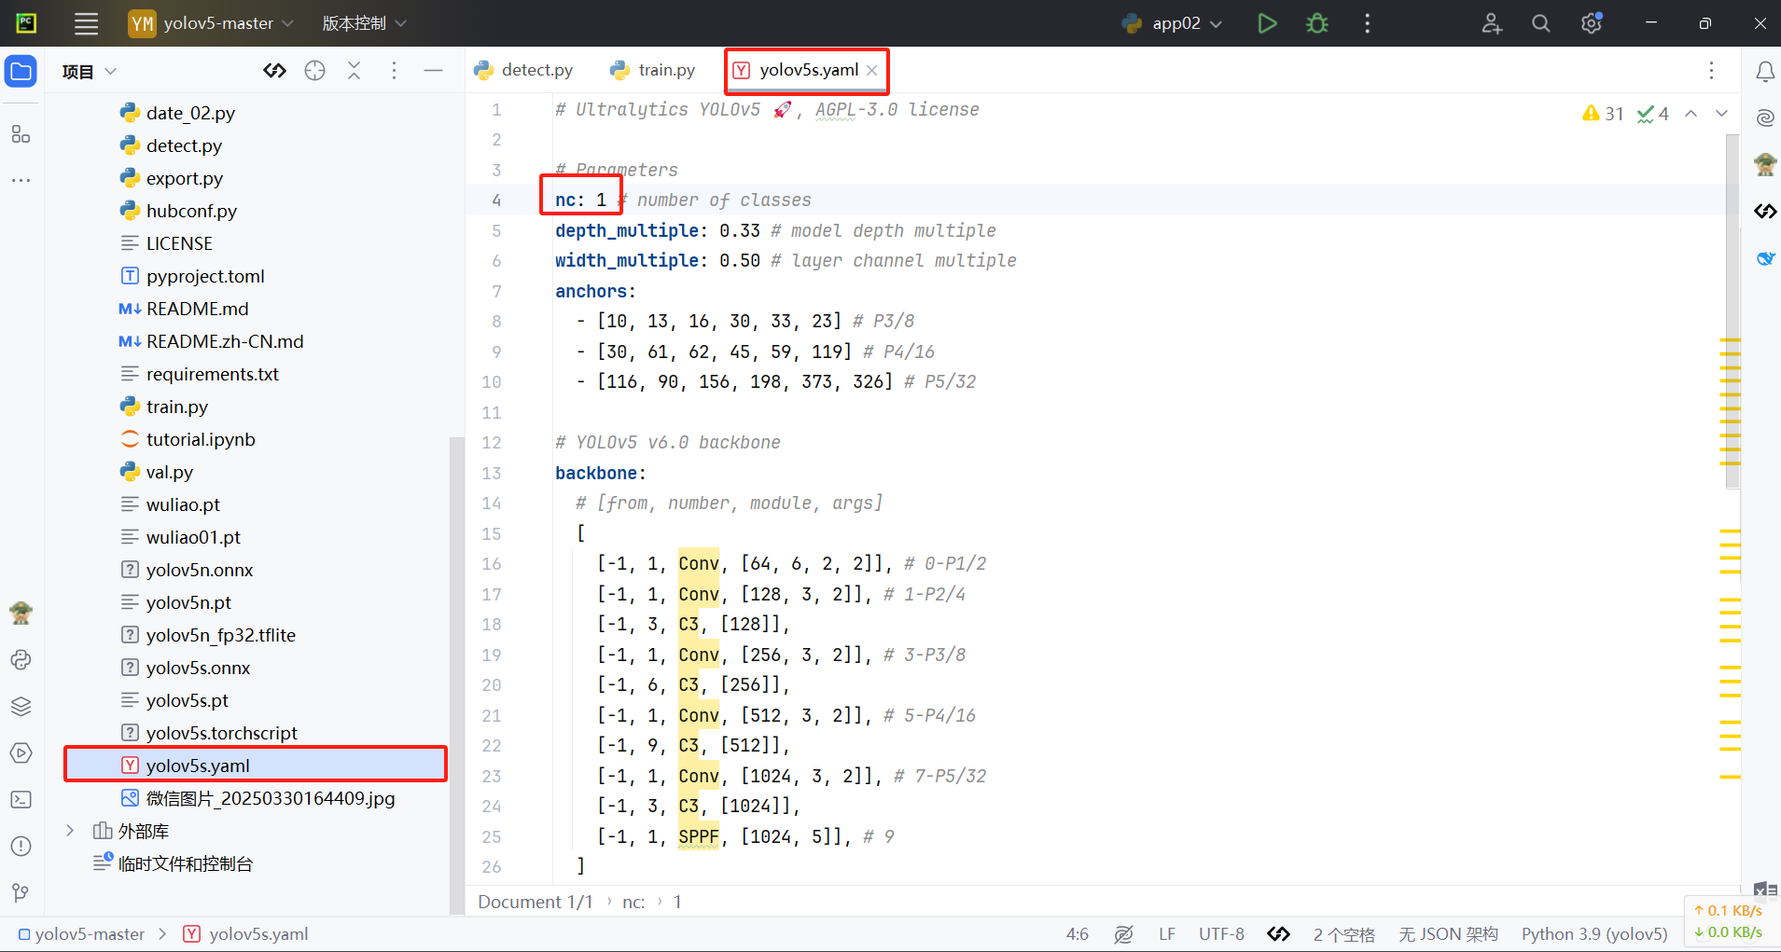Open AI Assistant spiral icon

tap(1765, 117)
